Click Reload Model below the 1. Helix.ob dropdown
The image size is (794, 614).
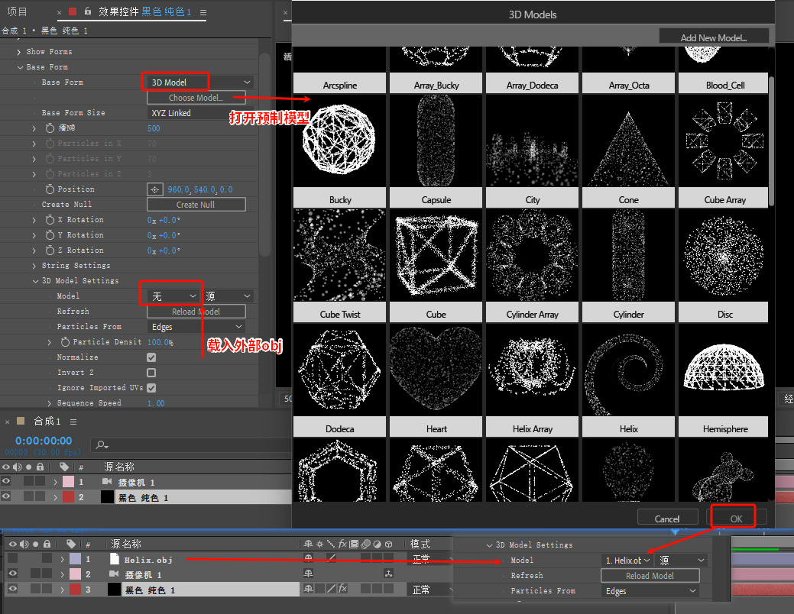(x=650, y=576)
